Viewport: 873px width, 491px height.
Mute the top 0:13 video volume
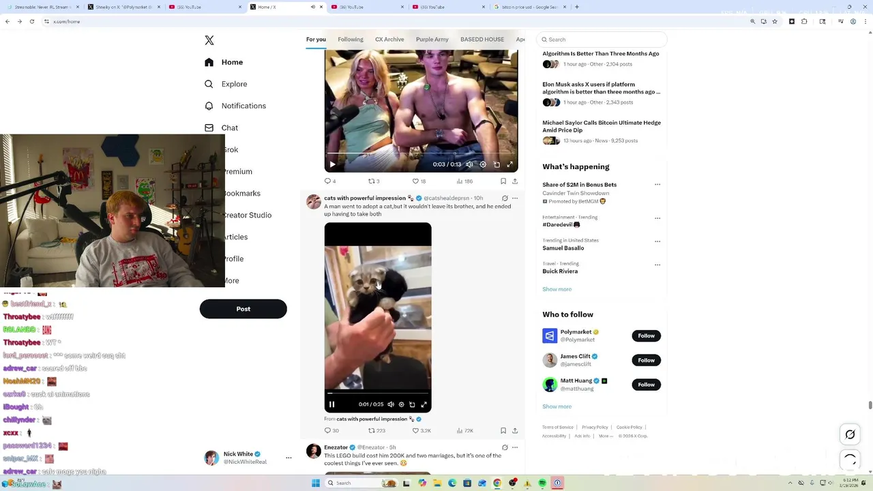(469, 164)
